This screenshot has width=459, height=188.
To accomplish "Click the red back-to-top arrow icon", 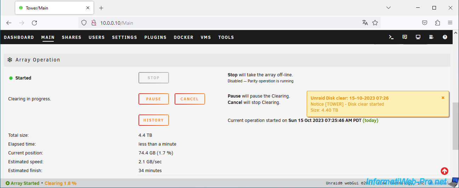I will tap(444, 171).
